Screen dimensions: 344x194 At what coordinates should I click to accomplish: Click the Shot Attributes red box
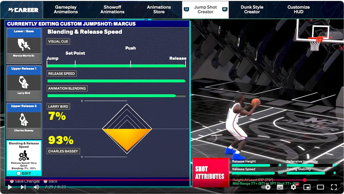[x=211, y=173]
